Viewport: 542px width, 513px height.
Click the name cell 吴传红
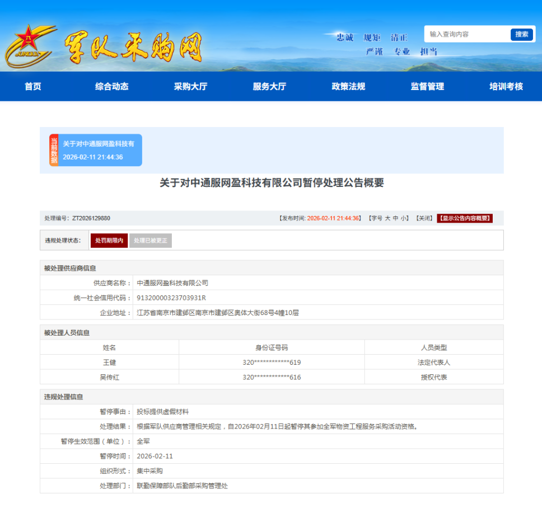tap(110, 377)
